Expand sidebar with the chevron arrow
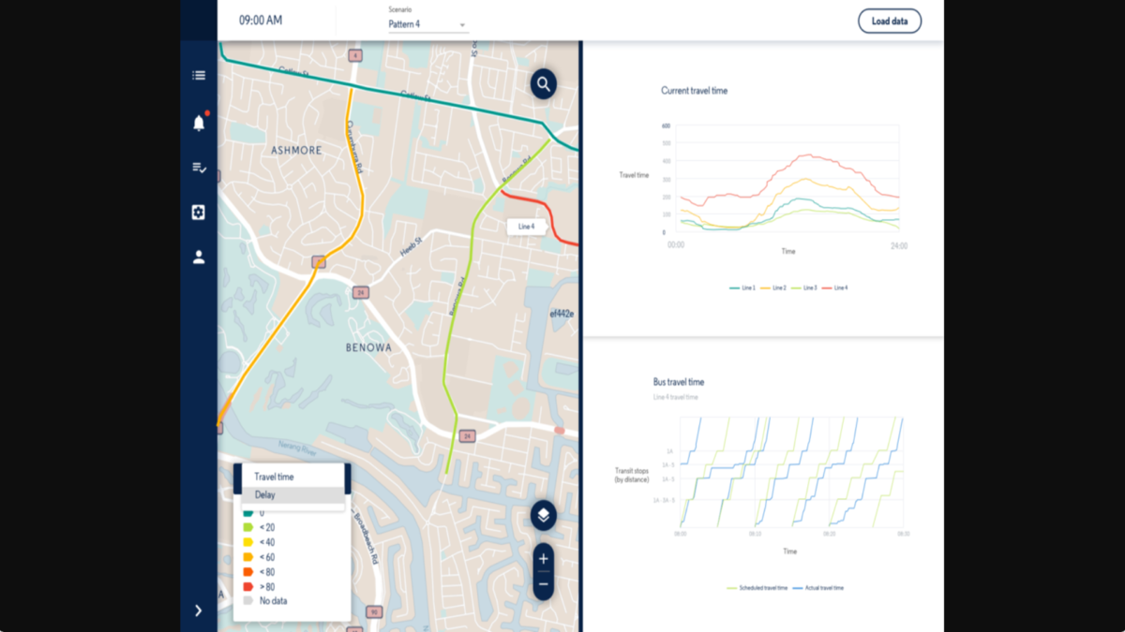The image size is (1125, 632). (x=198, y=610)
